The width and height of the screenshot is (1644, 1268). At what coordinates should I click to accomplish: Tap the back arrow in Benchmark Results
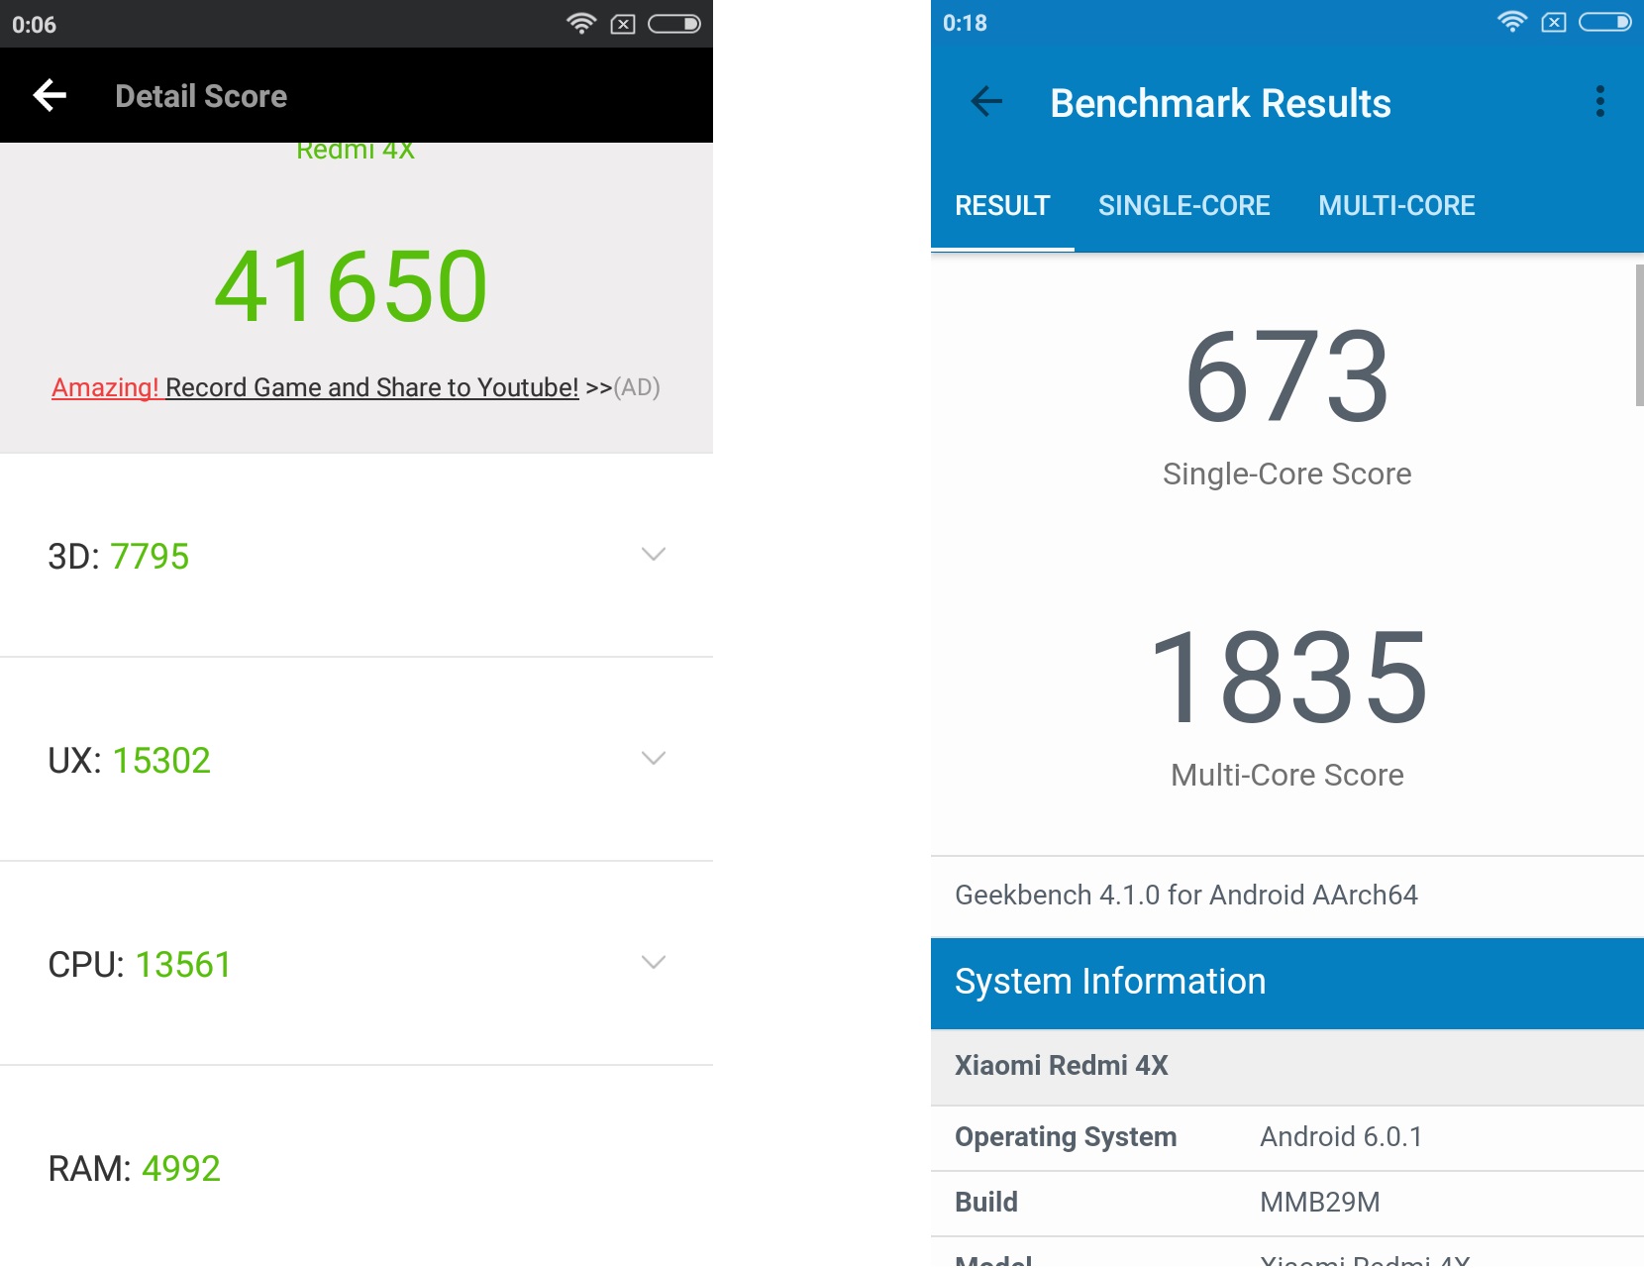(986, 101)
